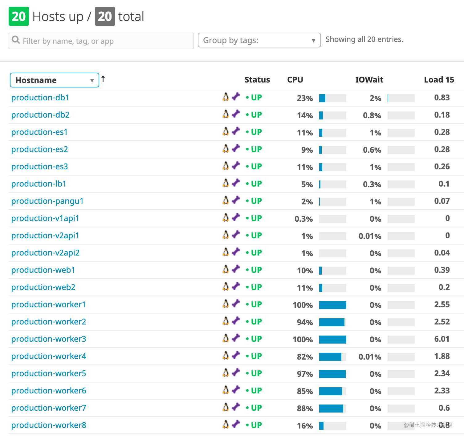The image size is (464, 439).
Task: Open host production-worker3
Action: pyautogui.click(x=49, y=339)
